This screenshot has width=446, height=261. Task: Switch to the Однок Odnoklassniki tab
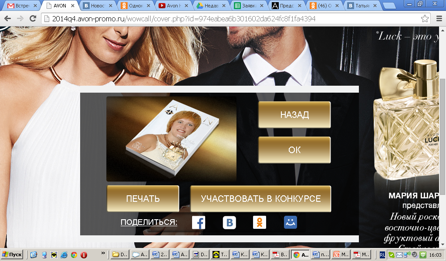136,6
